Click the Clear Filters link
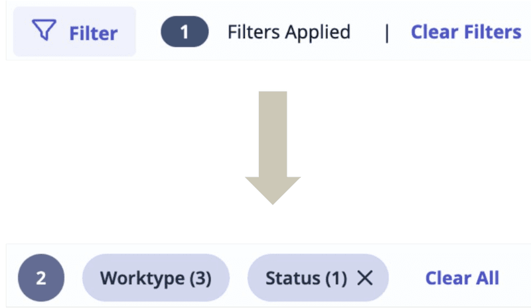This screenshot has height=308, width=531. [x=466, y=32]
